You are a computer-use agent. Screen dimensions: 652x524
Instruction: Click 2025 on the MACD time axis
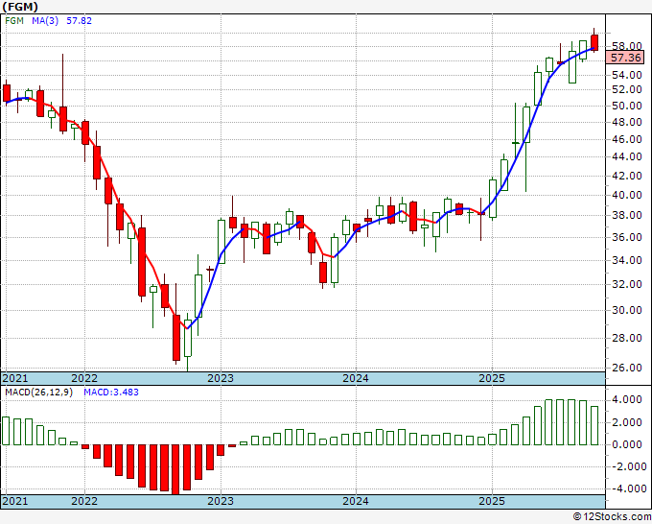(492, 501)
